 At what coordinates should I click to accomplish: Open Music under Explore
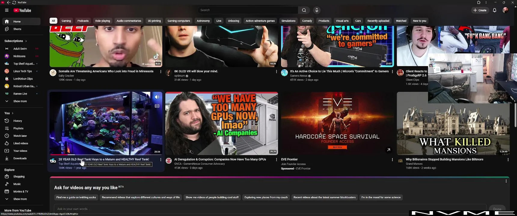pyautogui.click(x=21, y=184)
